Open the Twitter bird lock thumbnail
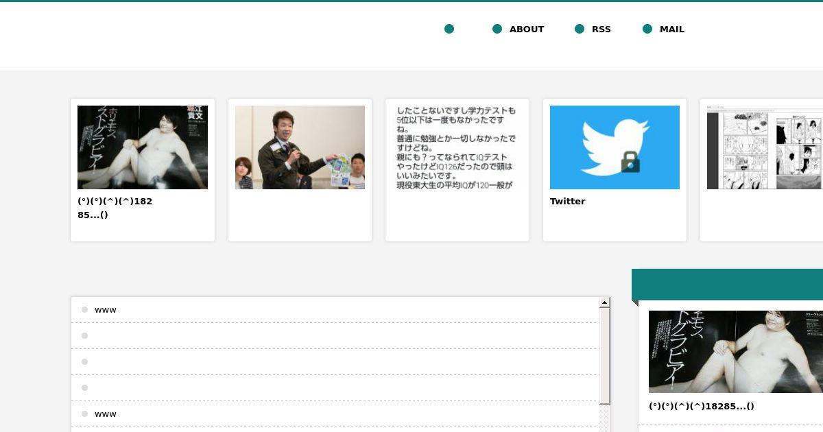The width and height of the screenshot is (823, 432). click(x=615, y=147)
